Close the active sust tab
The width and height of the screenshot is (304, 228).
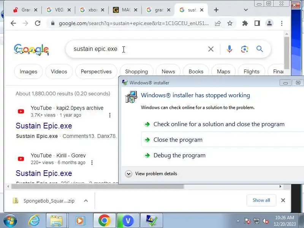[x=202, y=10]
